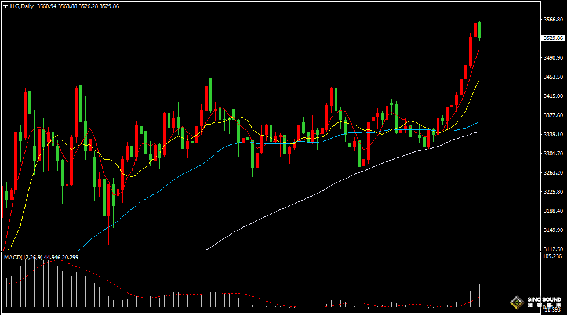Image resolution: width=567 pixels, height=315 pixels.
Task: Click the high price value 3563.88
Action: point(68,6)
